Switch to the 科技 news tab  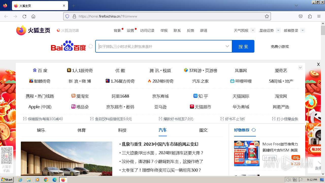tap(122, 130)
